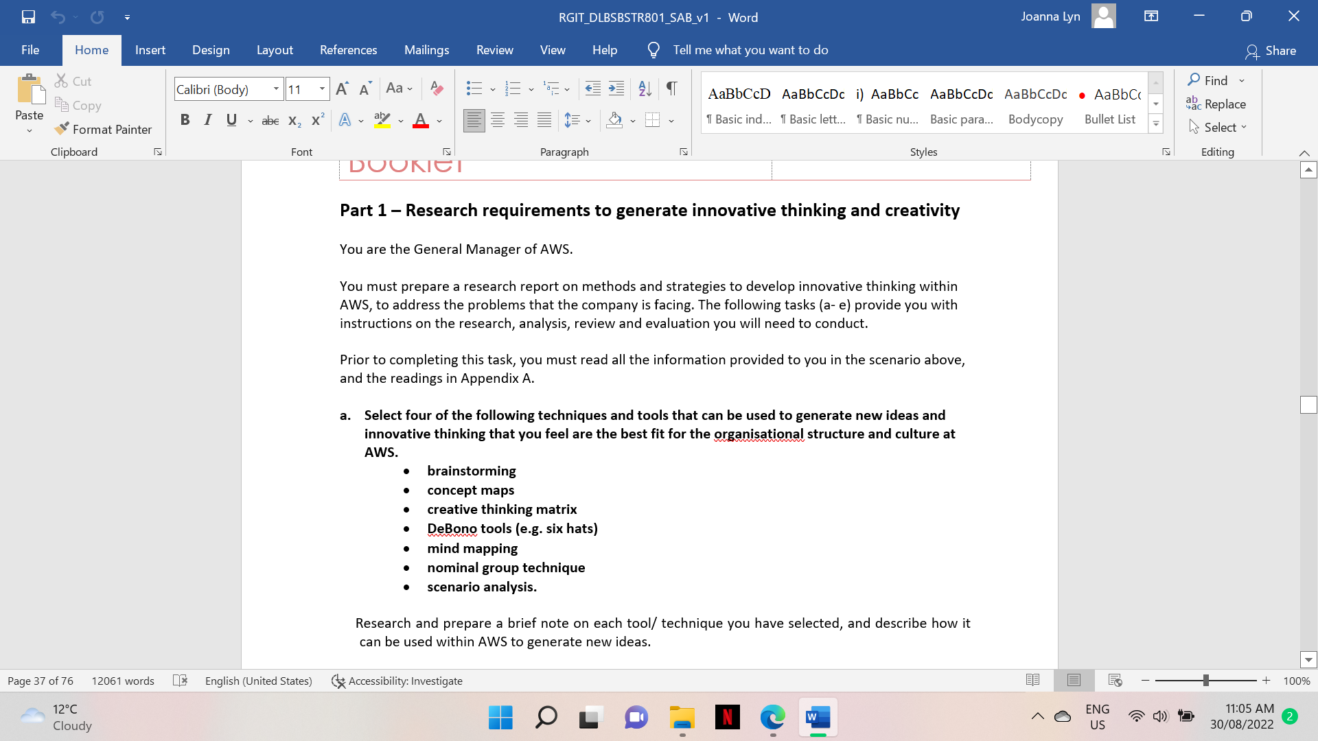Switch to Web Layout view
The height and width of the screenshot is (741, 1318).
coord(1115,681)
